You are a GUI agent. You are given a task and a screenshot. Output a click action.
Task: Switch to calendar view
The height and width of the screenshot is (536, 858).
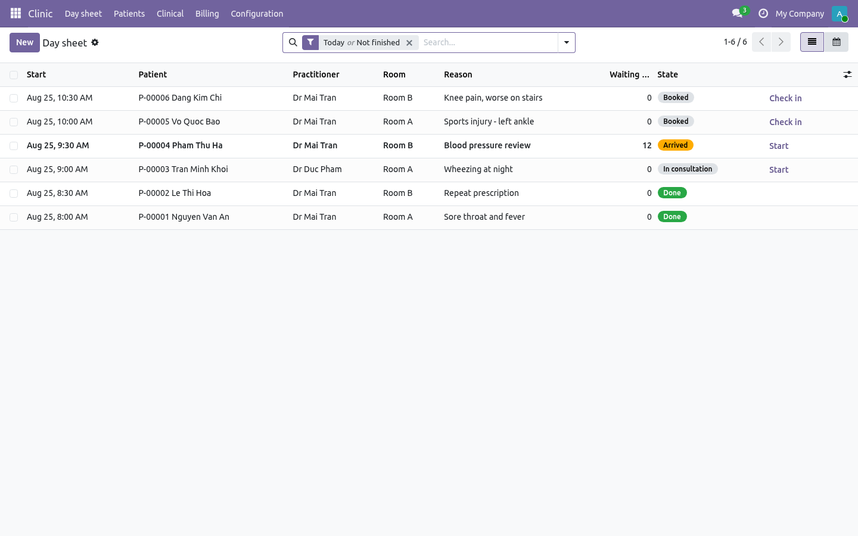tap(837, 42)
